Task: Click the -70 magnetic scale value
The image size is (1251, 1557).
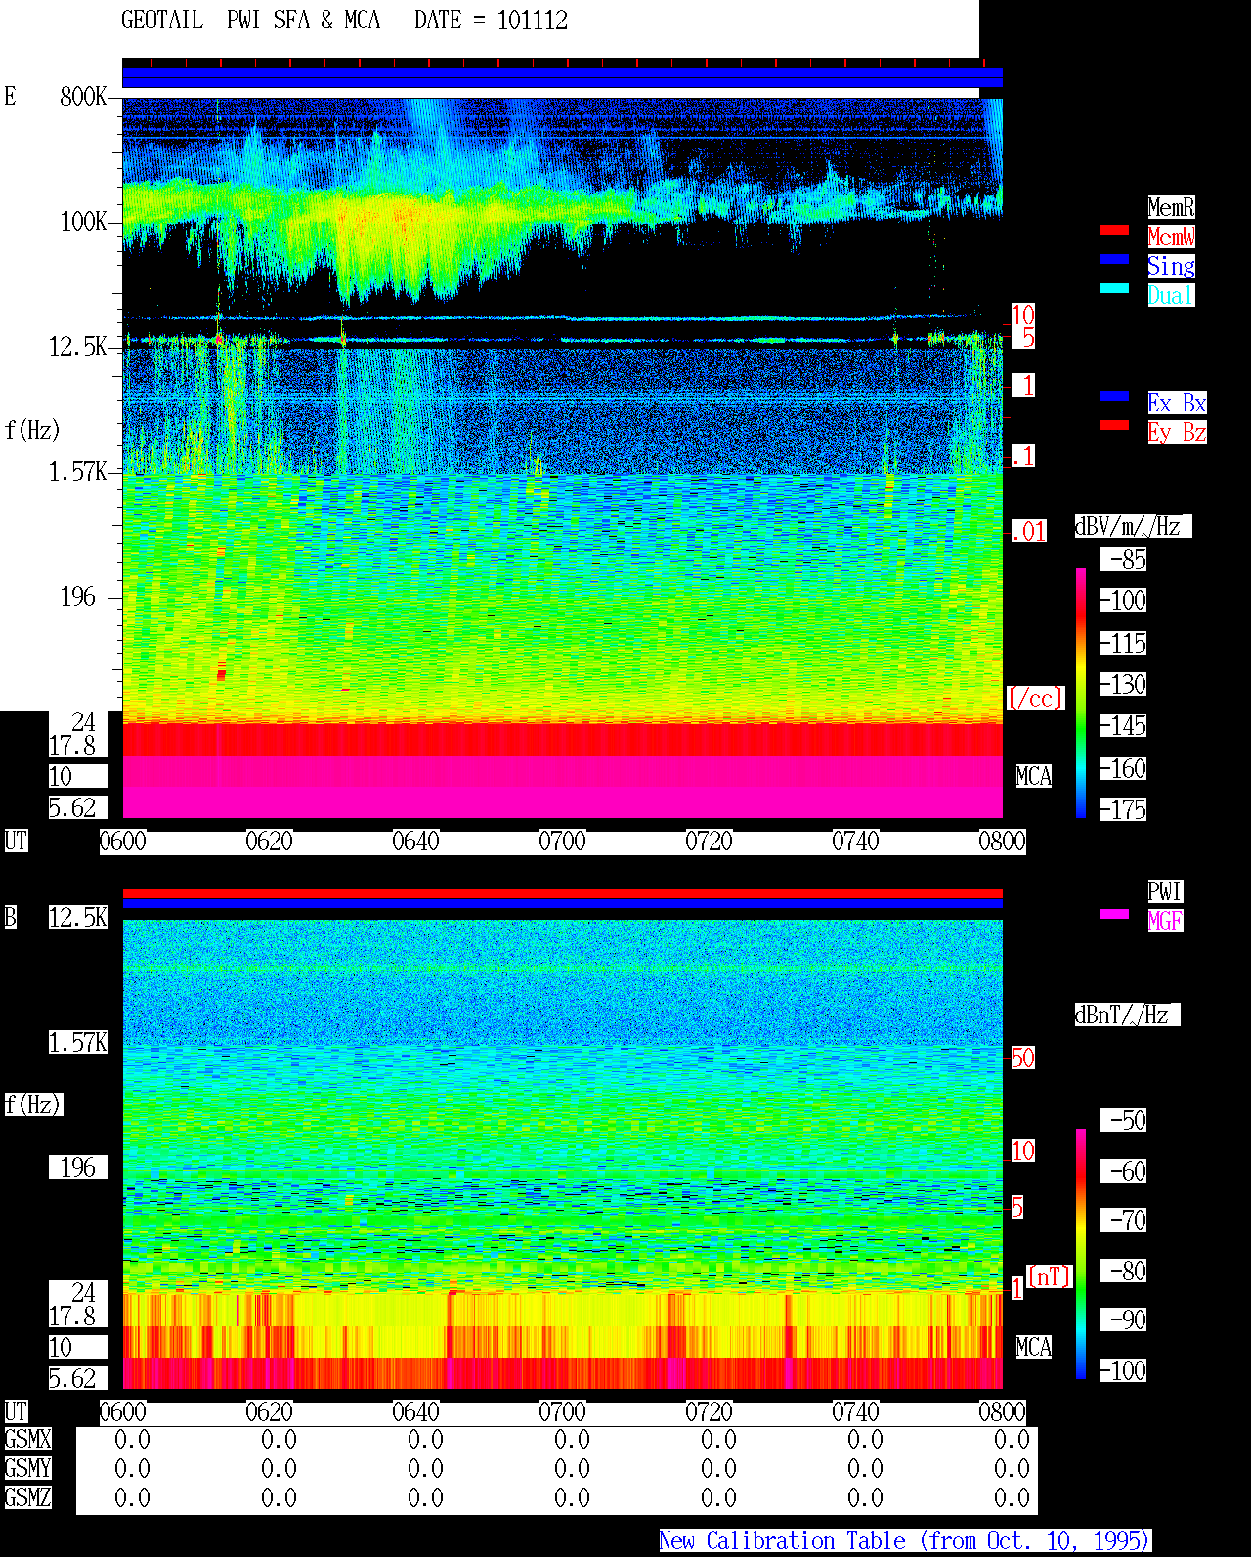Action: click(x=1123, y=1221)
